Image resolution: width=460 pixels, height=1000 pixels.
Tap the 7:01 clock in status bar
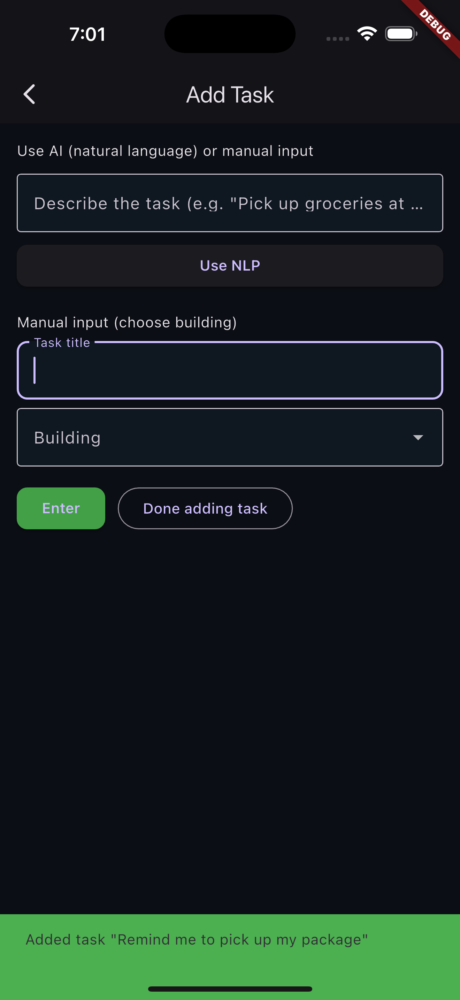point(87,34)
